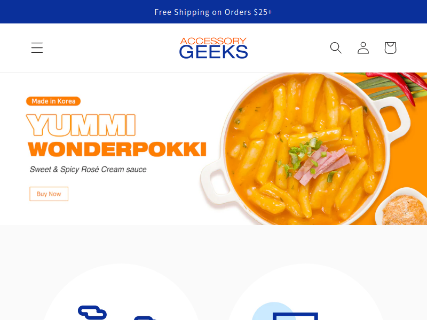Image resolution: width=427 pixels, height=320 pixels.
Task: Select the blue monitor icon in right circle
Action: pyautogui.click(x=296, y=316)
